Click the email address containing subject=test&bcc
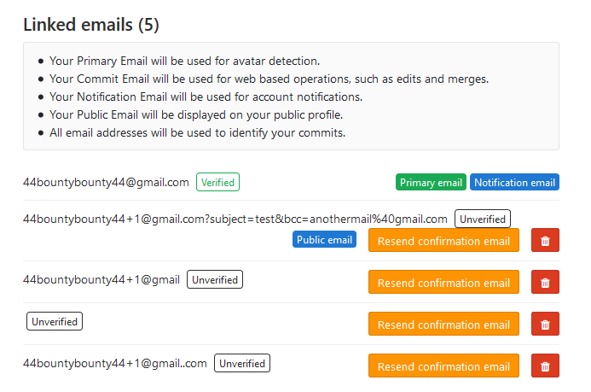The image size is (591, 392). pos(235,219)
